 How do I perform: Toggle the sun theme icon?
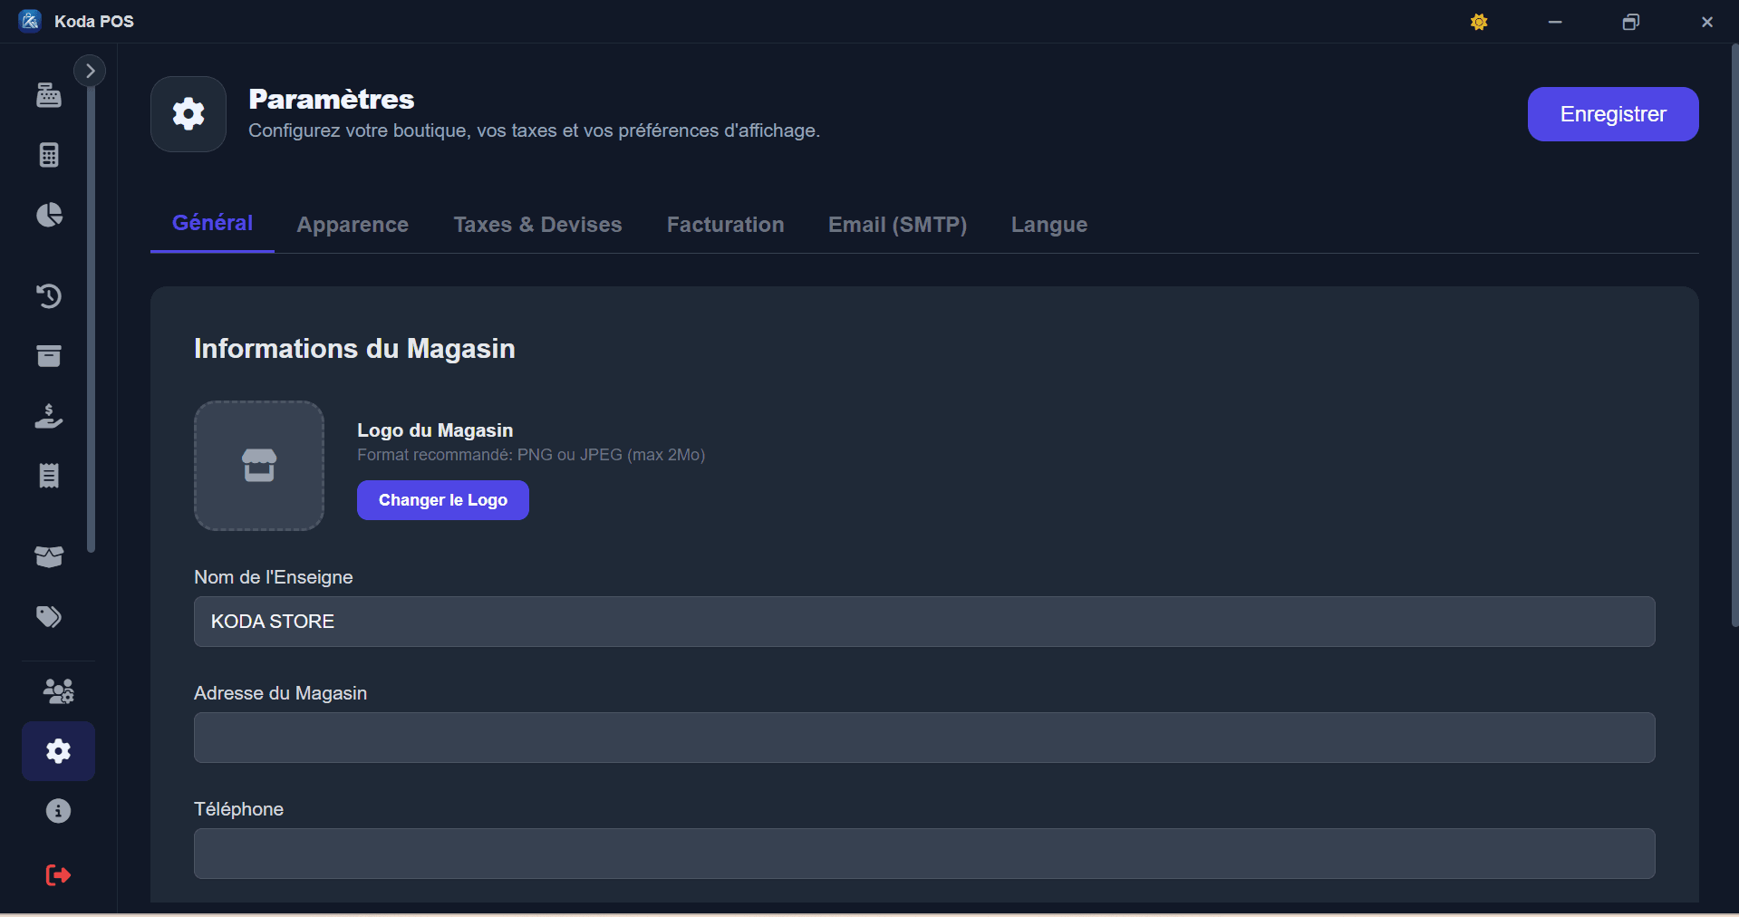1479,22
